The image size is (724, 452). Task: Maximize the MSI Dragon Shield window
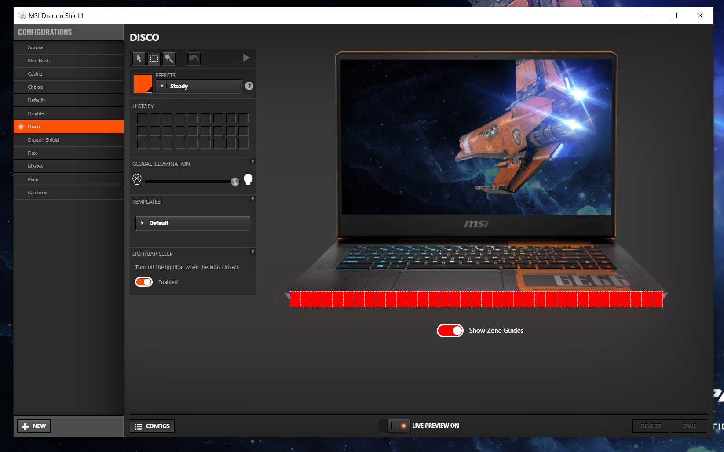point(674,15)
